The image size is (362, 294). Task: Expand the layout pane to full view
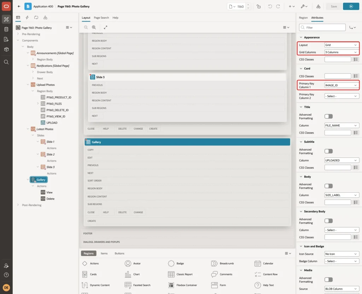pos(105,27)
